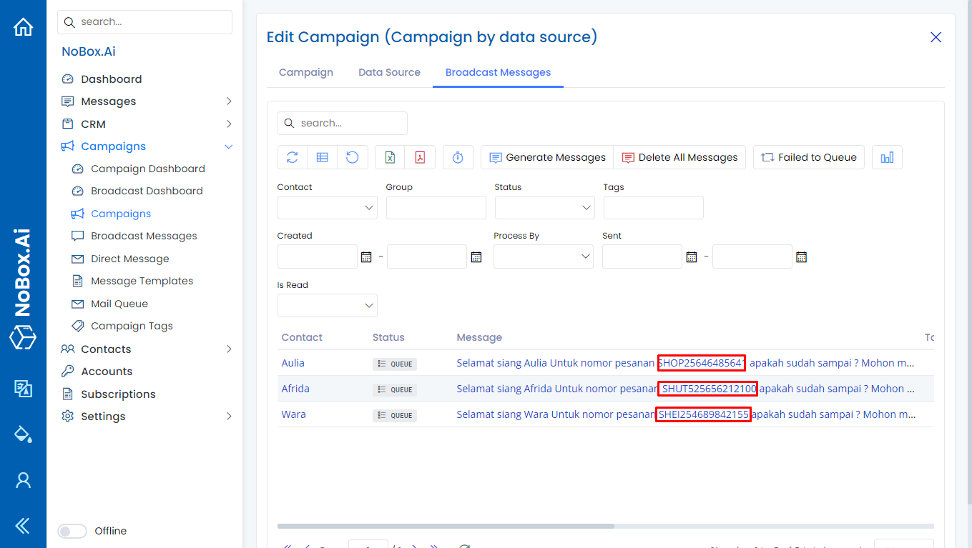Click the Generate Messages button
The width and height of the screenshot is (972, 548).
[x=546, y=156]
